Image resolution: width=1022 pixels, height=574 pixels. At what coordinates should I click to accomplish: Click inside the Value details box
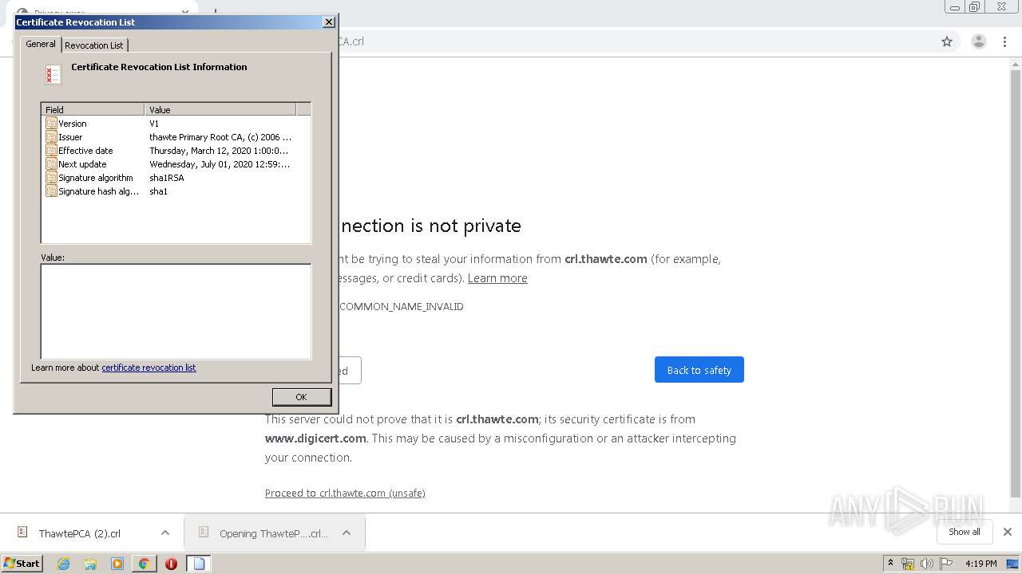176,312
